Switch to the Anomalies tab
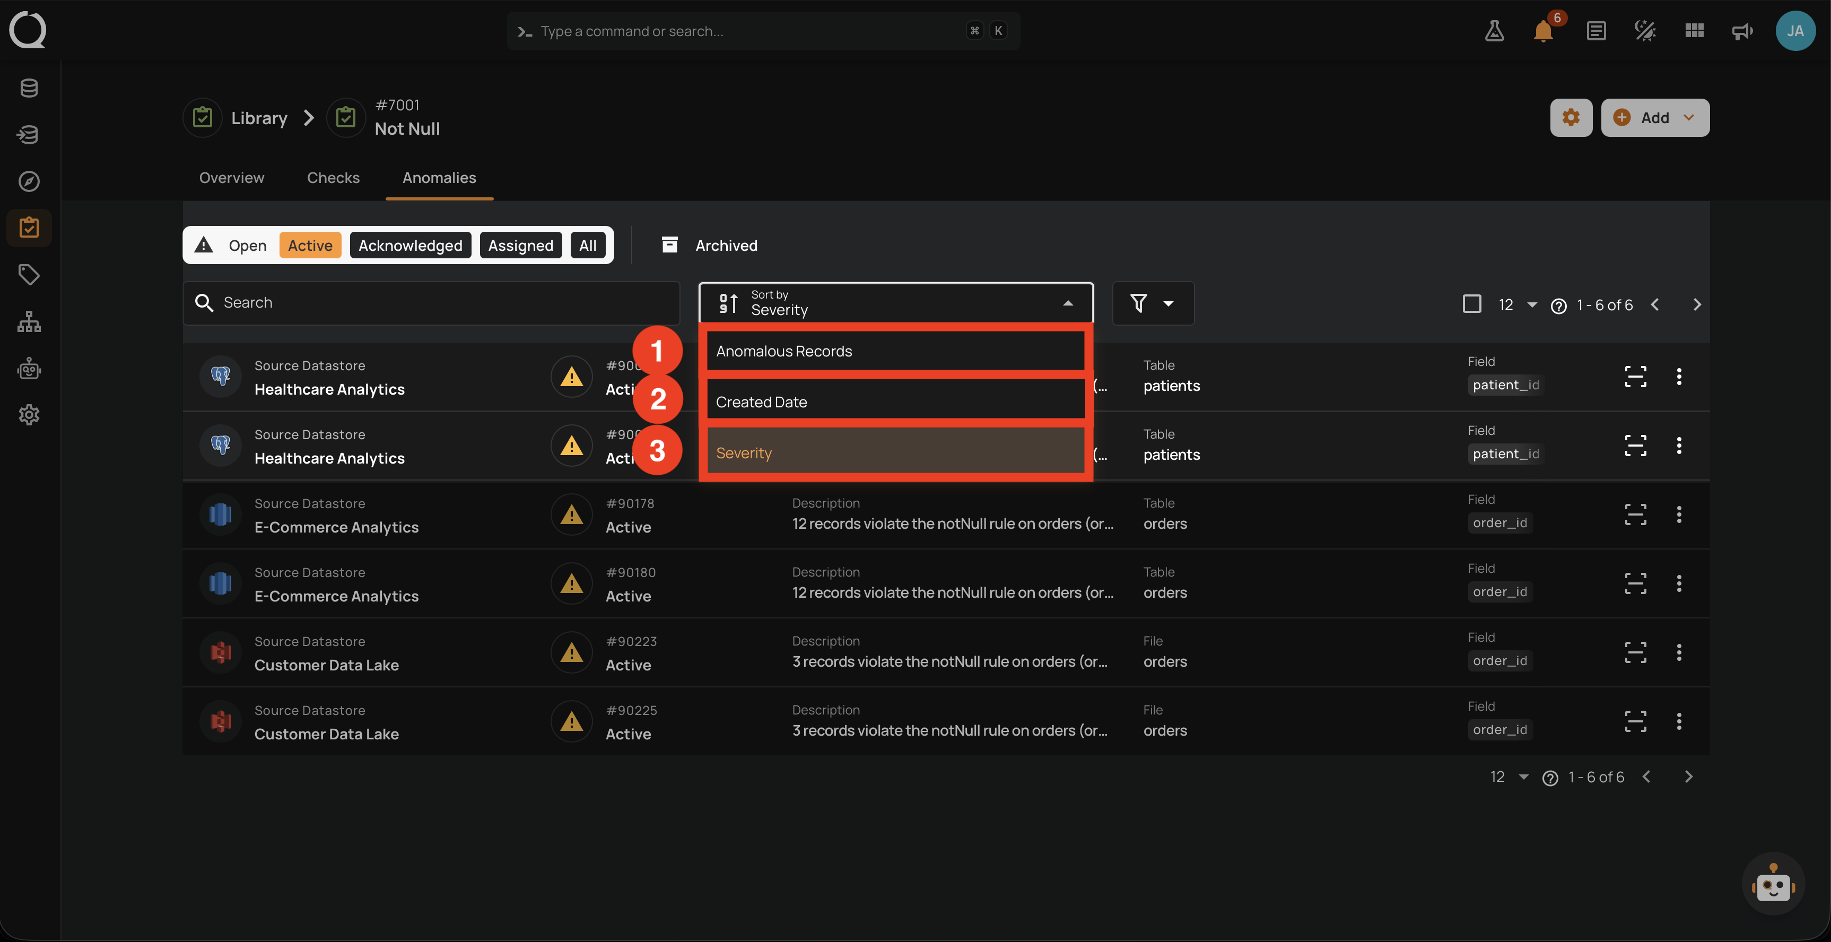This screenshot has width=1831, height=942. [439, 178]
